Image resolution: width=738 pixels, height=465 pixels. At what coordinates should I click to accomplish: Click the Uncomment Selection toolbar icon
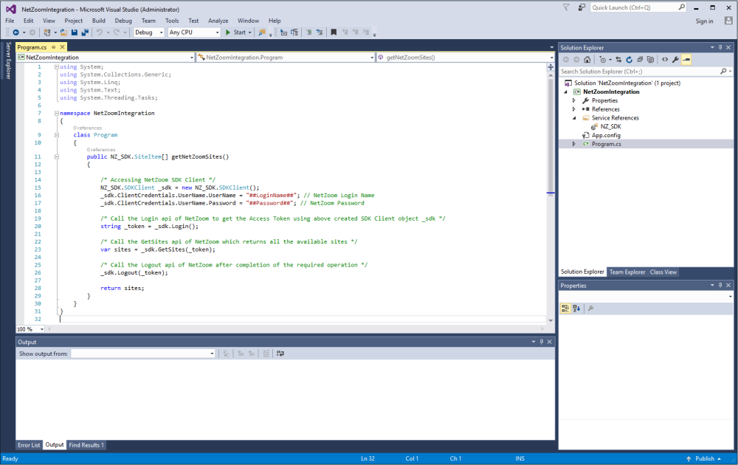(x=320, y=32)
